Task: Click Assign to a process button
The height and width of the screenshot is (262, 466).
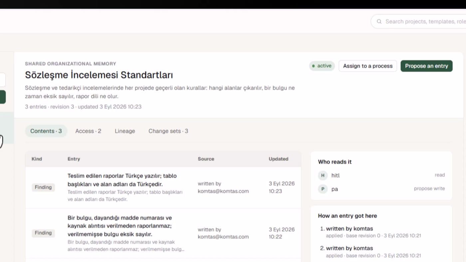Action: [368, 66]
